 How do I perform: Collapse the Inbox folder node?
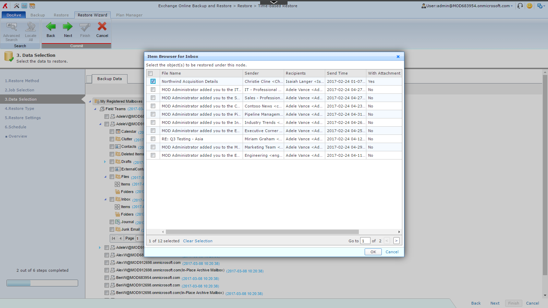tap(105, 199)
